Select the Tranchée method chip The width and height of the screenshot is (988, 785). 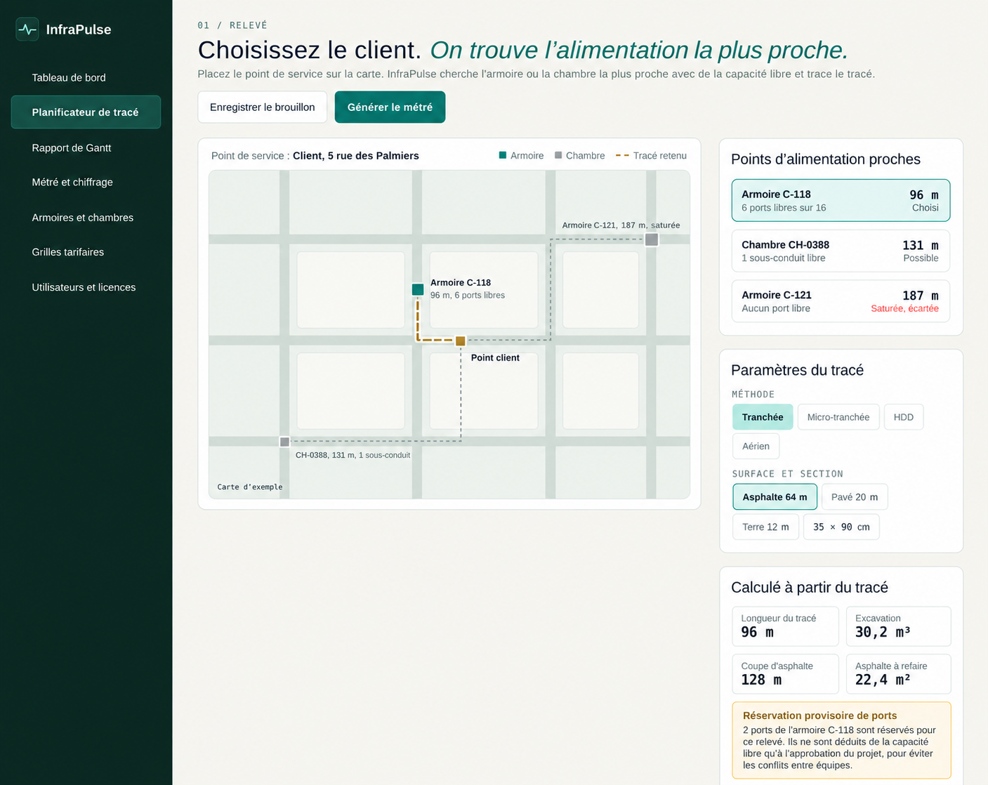pyautogui.click(x=763, y=417)
